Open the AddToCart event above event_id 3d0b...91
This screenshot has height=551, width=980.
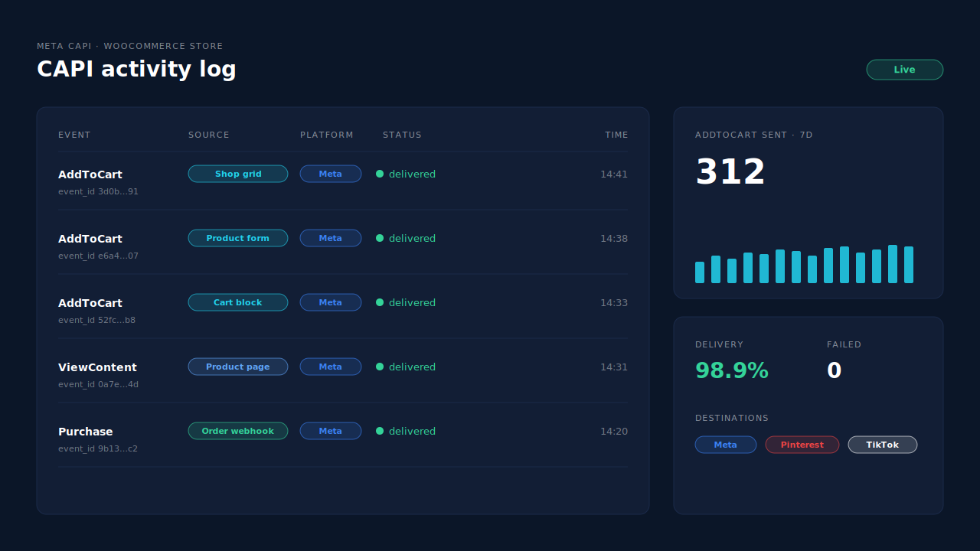tap(90, 174)
